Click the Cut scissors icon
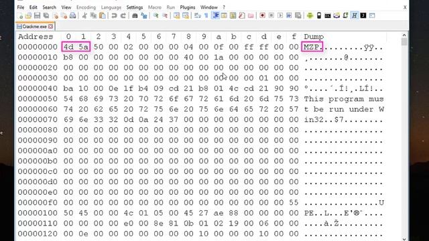Image resolution: width=429 pixels, height=241 pixels. [84, 16]
